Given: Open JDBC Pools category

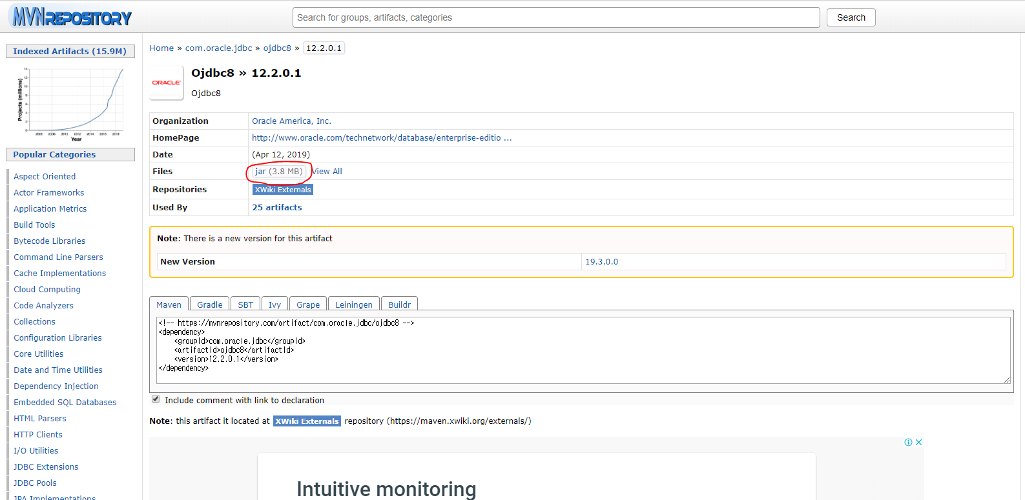Looking at the screenshot, I should pyautogui.click(x=36, y=483).
